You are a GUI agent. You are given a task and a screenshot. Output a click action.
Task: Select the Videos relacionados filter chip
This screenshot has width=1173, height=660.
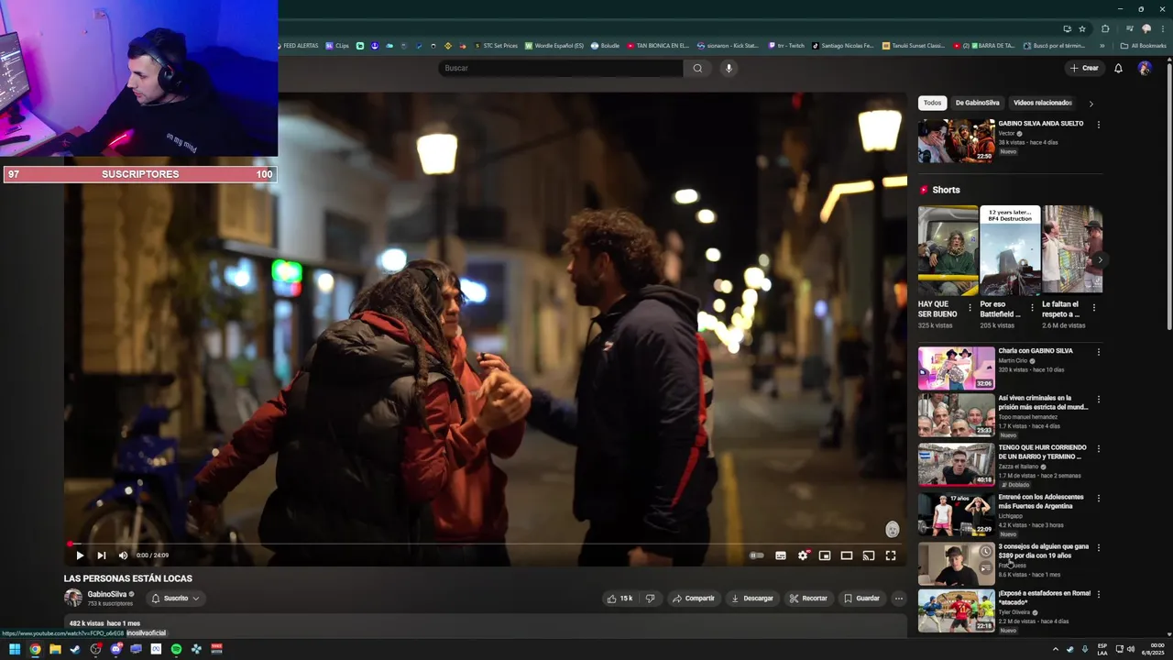click(x=1043, y=103)
